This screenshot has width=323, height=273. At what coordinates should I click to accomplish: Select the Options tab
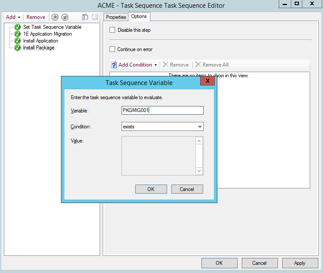[139, 17]
